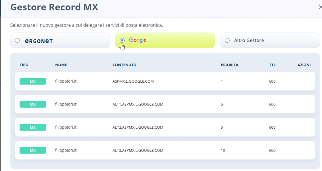Click the MX badge for ALT1.ASPMX.L.GOOGLE.COM
Image resolution: width=322 pixels, height=171 pixels.
pos(33,104)
